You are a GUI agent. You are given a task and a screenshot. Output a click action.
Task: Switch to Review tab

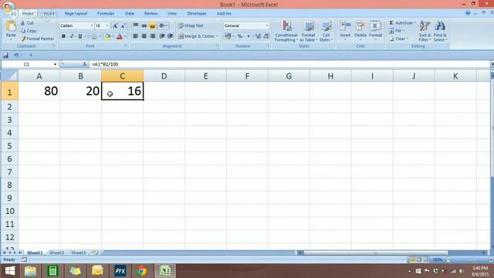click(151, 14)
